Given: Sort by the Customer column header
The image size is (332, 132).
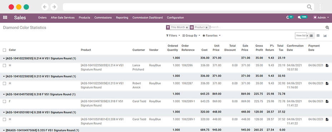Looking at the screenshot, I should tap(139, 50).
